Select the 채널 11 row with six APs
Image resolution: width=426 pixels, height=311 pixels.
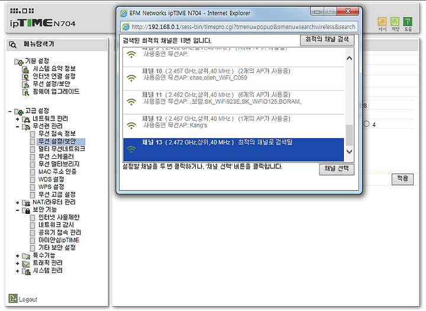tap(233, 102)
